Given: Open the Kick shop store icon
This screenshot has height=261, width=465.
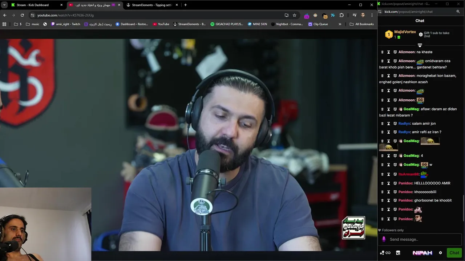Looking at the screenshot, I should 398,253.
